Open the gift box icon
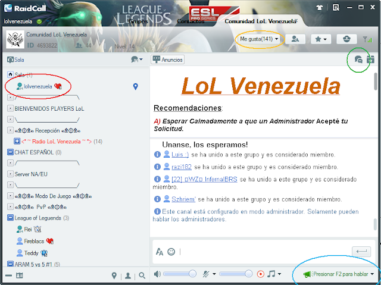381x285 pixels. pos(370,59)
